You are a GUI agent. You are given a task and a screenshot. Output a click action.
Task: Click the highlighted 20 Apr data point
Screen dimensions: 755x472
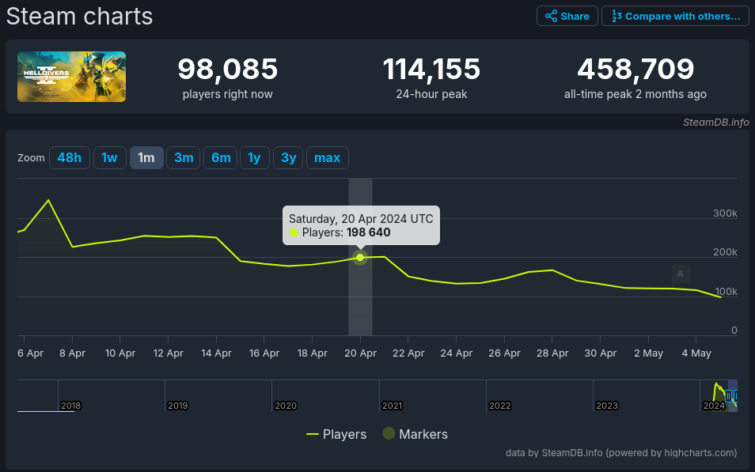tap(360, 258)
